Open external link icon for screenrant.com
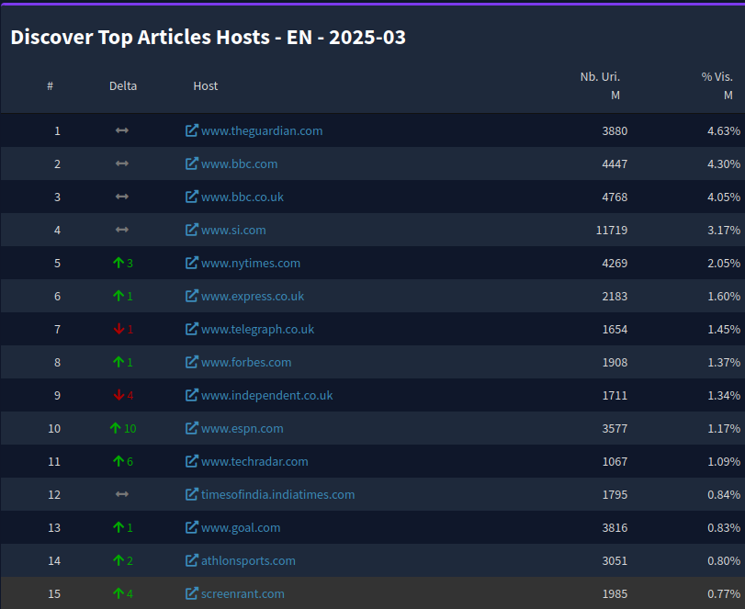Screen dimensions: 745x609 [x=191, y=593]
